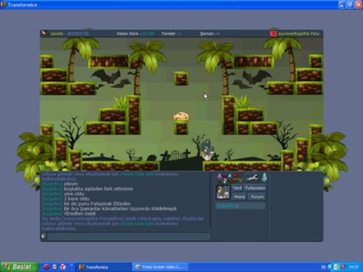
Task: Click the round white quick launch icon
Action: click(54, 267)
